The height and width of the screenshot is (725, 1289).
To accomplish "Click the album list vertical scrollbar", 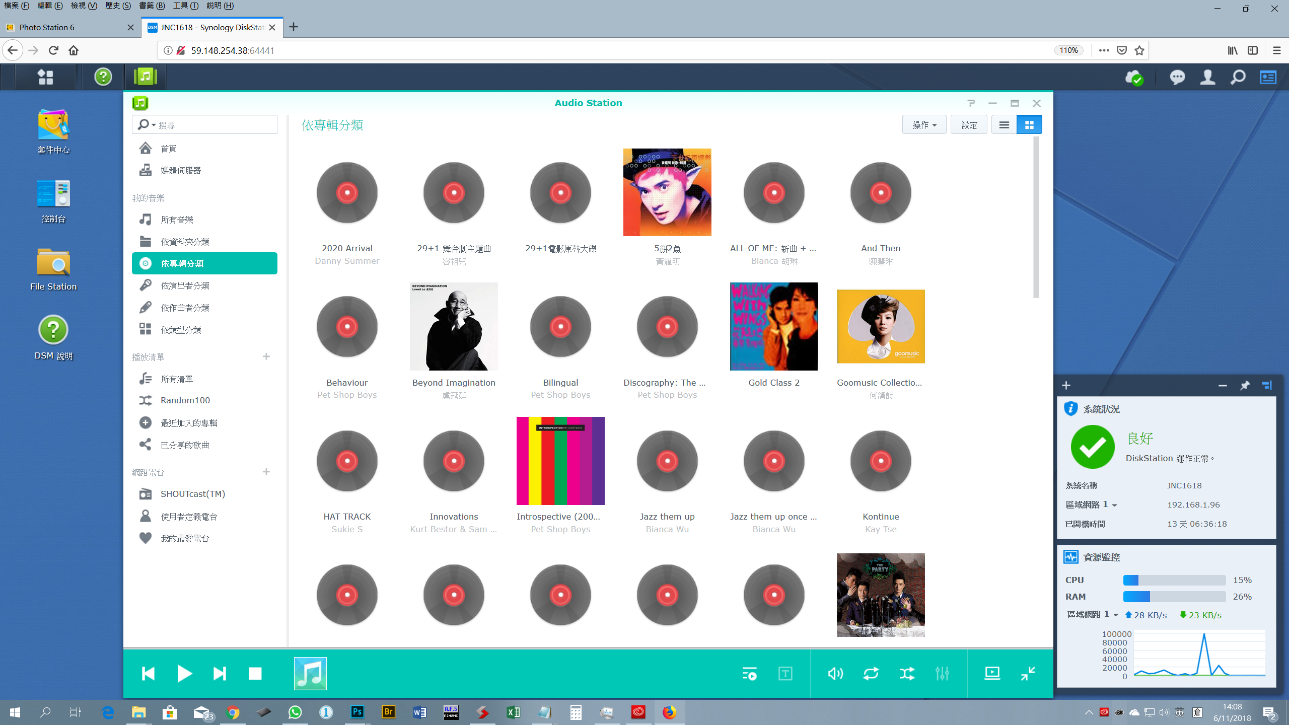I will pyautogui.click(x=1036, y=217).
